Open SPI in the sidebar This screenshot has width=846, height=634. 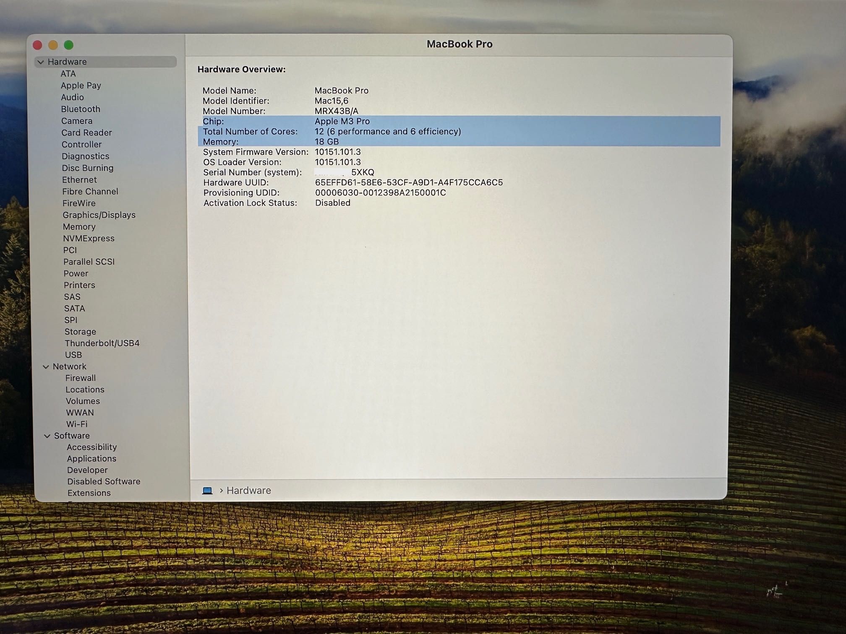point(71,320)
